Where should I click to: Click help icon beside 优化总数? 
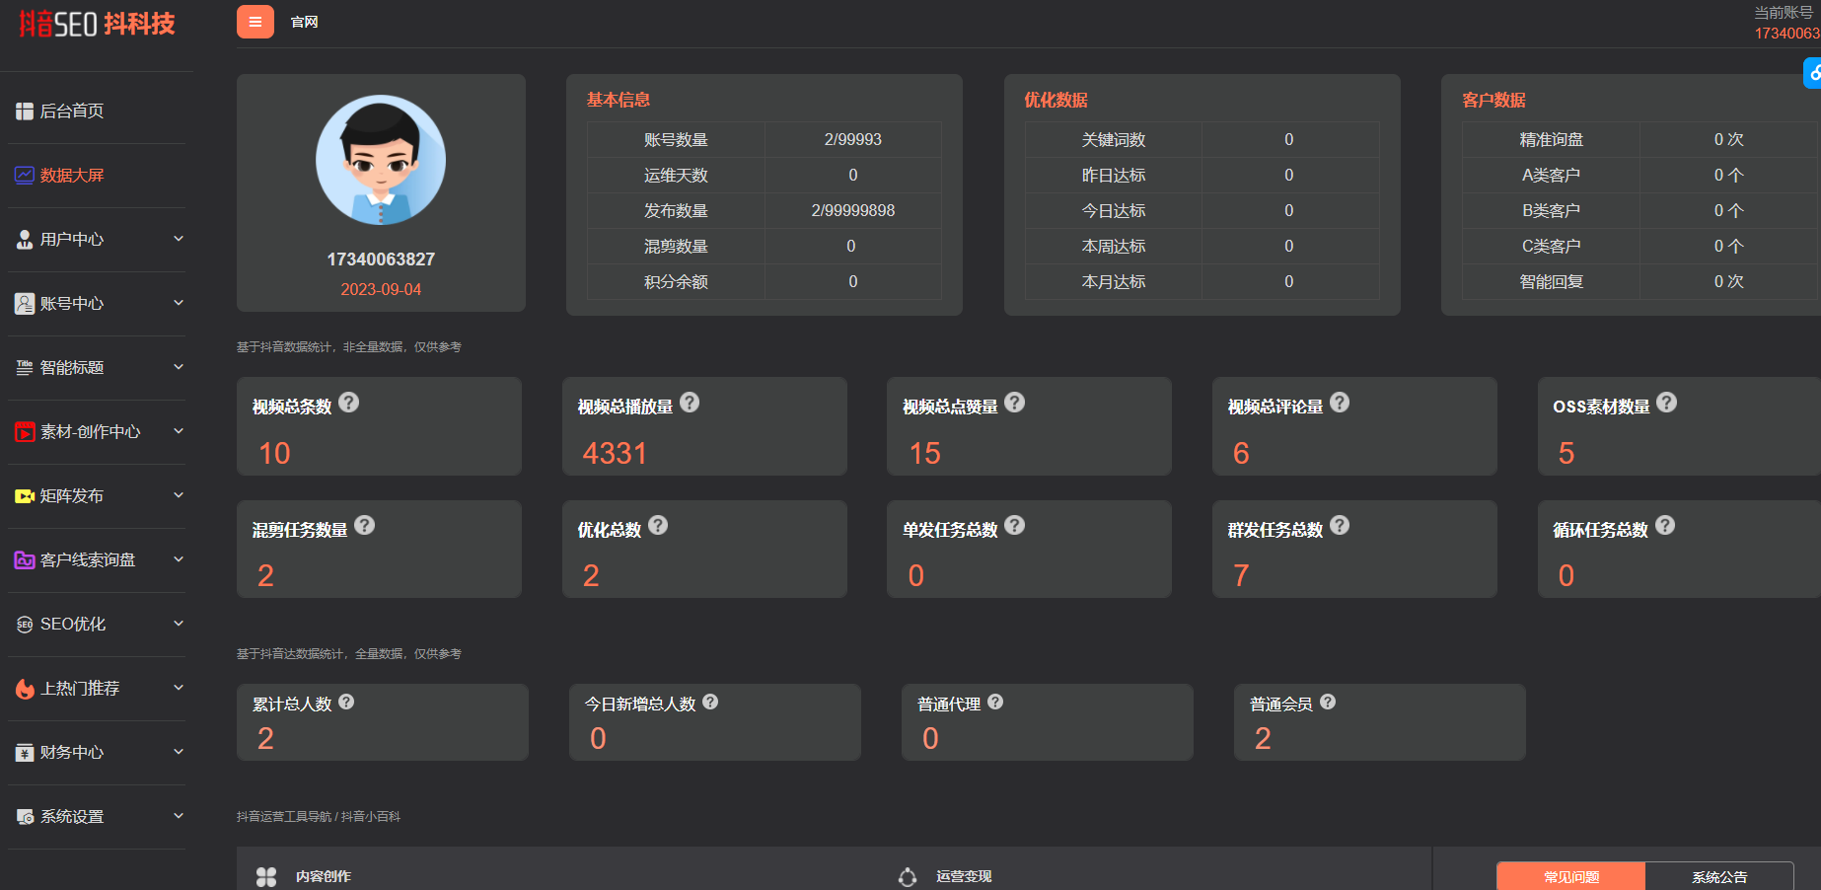tap(658, 525)
